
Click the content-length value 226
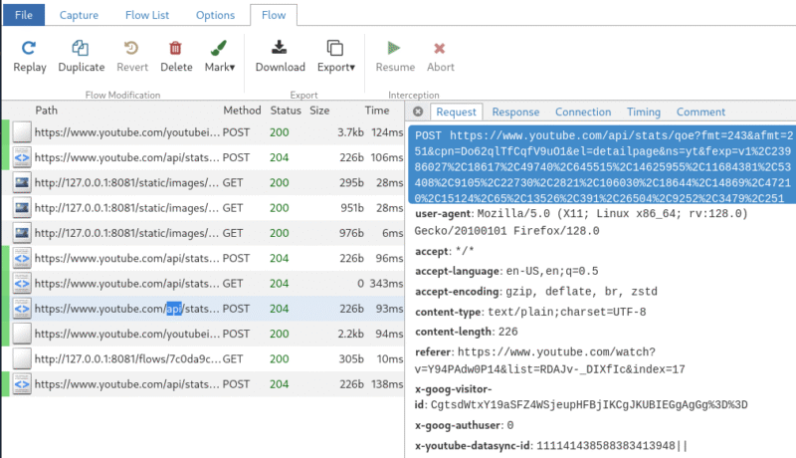point(508,332)
